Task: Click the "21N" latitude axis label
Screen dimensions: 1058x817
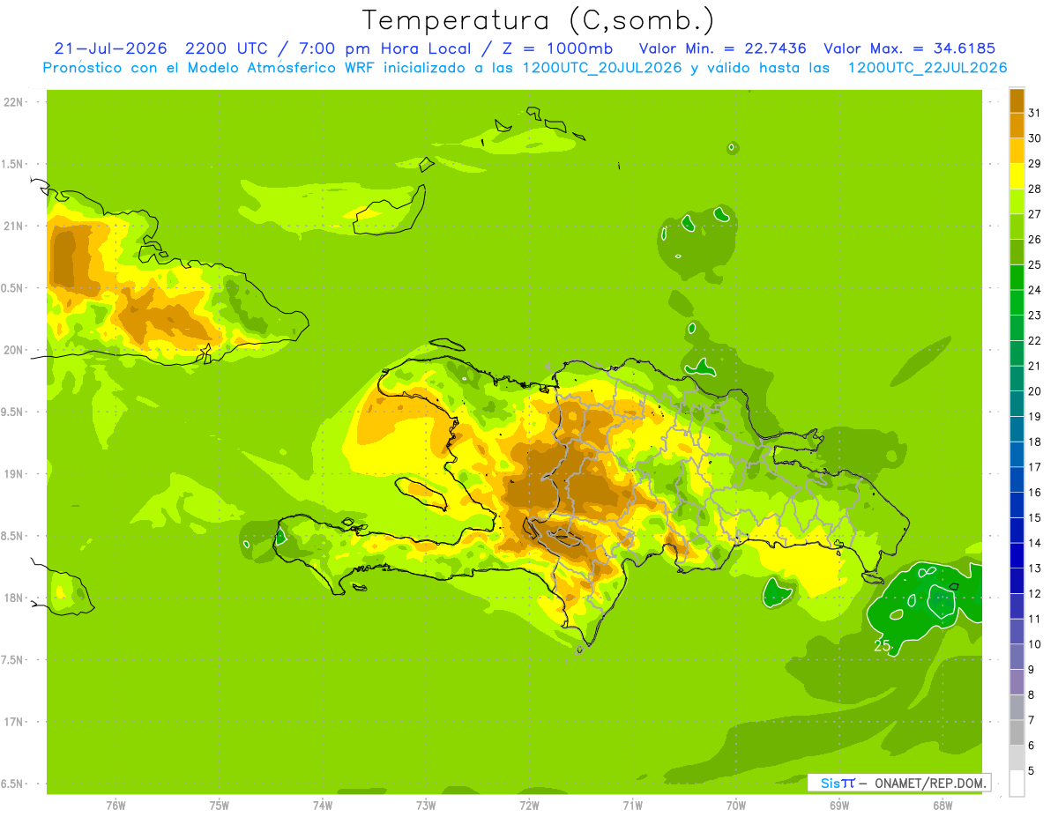Action: [13, 227]
